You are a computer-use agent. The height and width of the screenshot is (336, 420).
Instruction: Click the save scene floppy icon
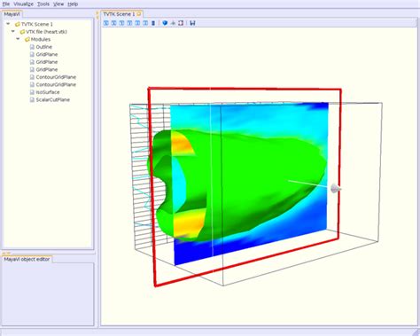coord(192,23)
